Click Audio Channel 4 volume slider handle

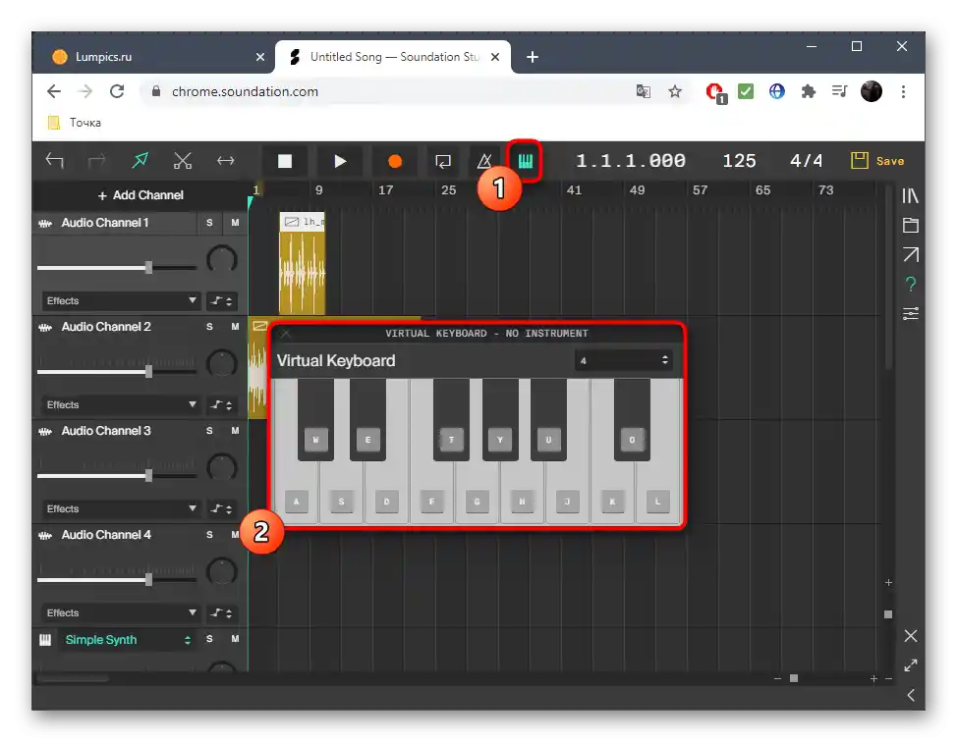coord(149,580)
